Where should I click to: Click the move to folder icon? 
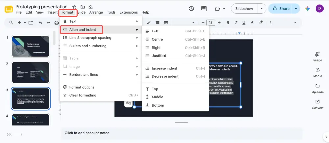[83, 7]
